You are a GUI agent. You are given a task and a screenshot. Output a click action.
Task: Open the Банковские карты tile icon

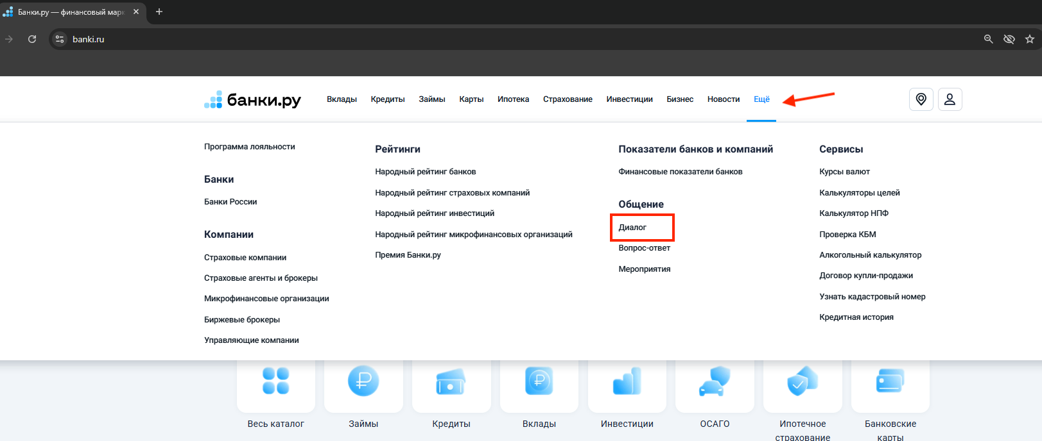[x=890, y=381]
